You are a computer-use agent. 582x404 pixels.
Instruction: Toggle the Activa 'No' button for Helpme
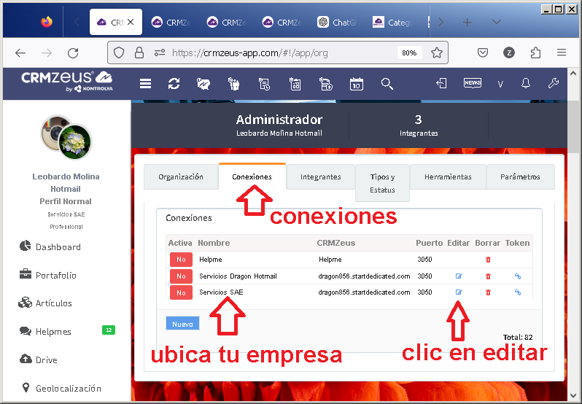point(180,260)
